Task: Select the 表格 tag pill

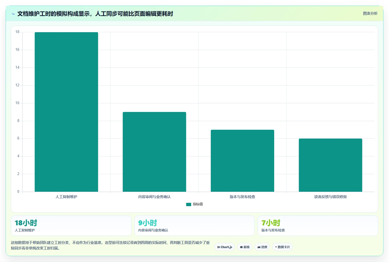Action: coord(245,247)
